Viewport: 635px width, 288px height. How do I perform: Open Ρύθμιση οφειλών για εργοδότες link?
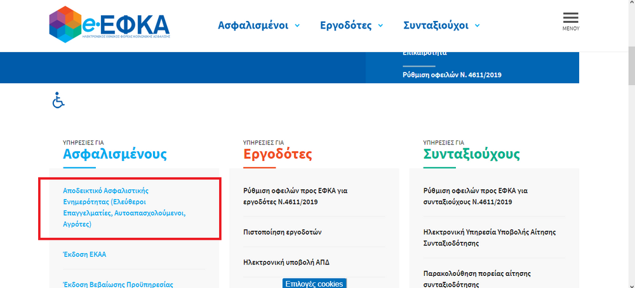point(295,196)
